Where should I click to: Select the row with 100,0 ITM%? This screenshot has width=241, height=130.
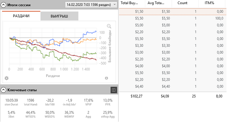point(172,19)
